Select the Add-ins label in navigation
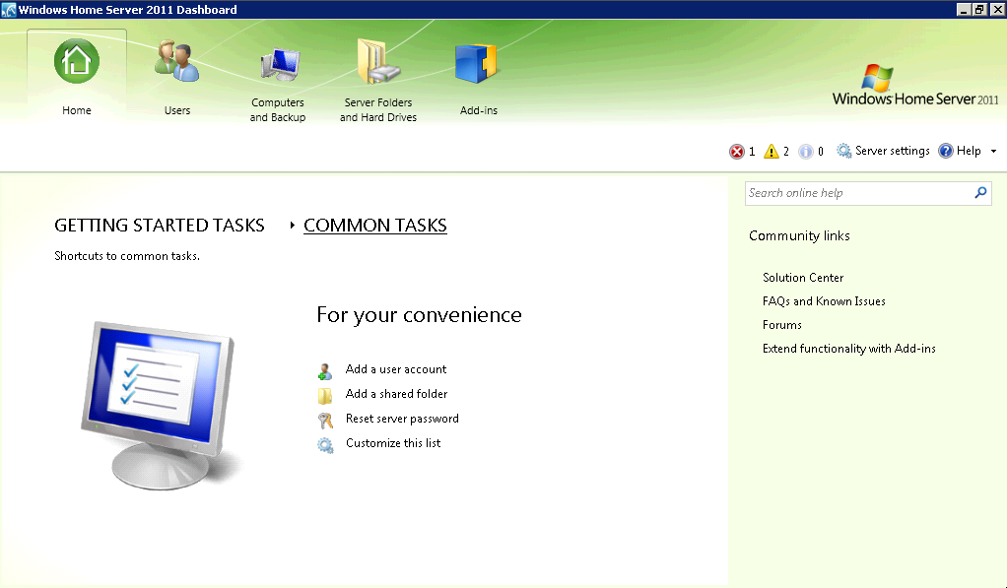The height and width of the screenshot is (588, 1007). click(x=479, y=110)
